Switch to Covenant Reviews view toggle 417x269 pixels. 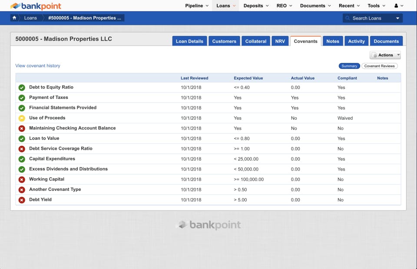(x=379, y=66)
